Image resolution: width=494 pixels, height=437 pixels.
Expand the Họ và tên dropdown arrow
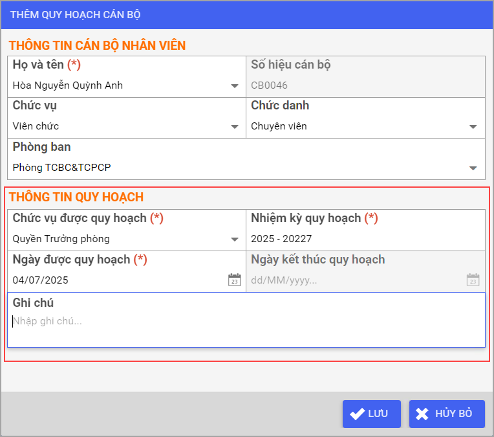[x=234, y=86]
